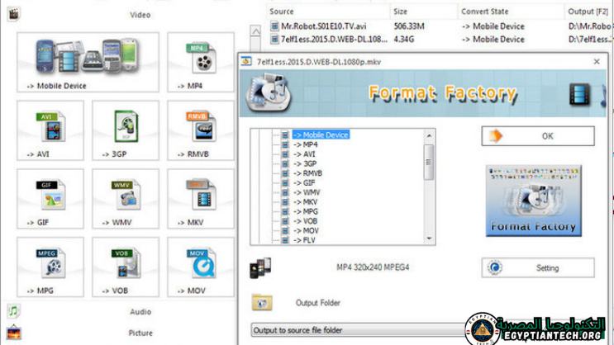The image size is (614, 345).
Task: Choose the MP4 format tile
Action: pos(201,62)
